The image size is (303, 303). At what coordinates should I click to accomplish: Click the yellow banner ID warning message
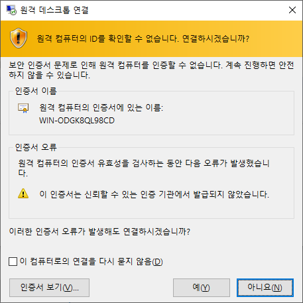coord(143,39)
